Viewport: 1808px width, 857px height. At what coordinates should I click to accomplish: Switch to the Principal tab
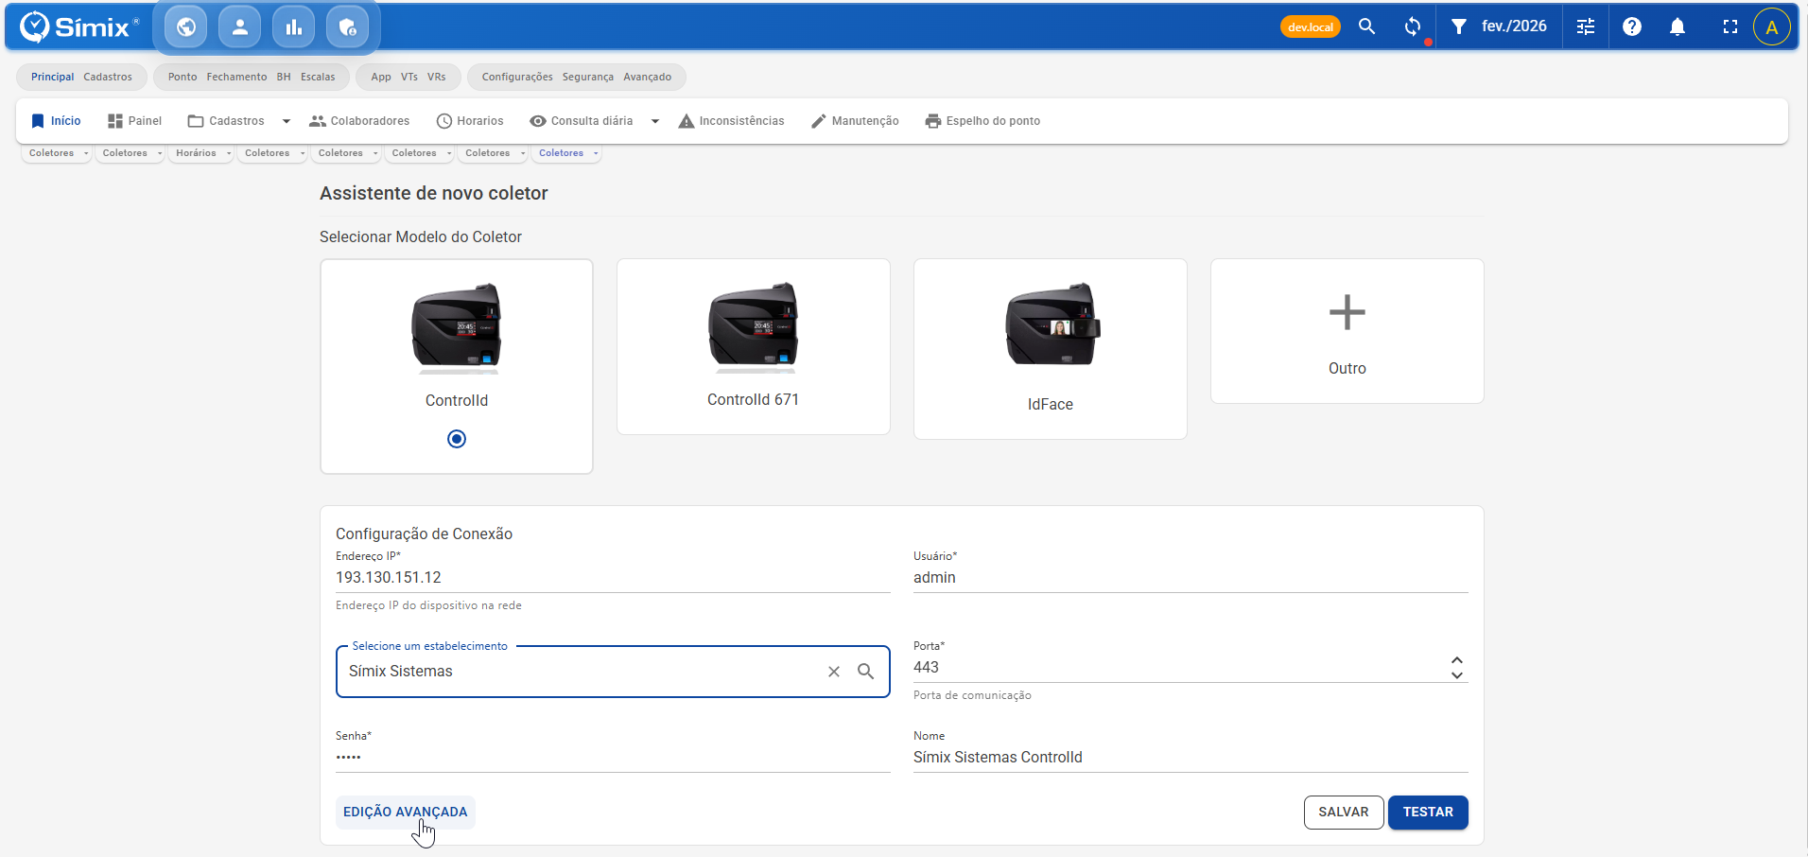[x=52, y=77]
